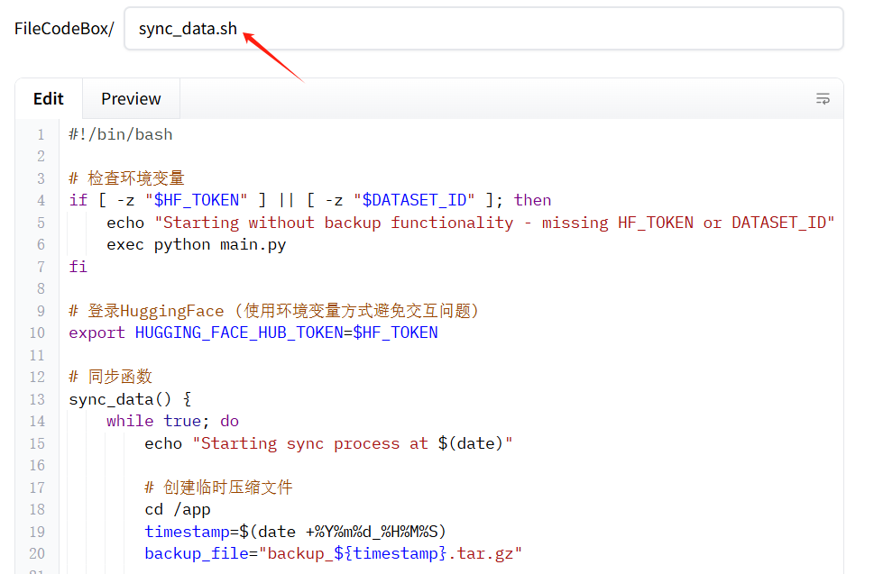This screenshot has height=574, width=874.
Task: Click the backup_file= assignment line
Action: 333,553
